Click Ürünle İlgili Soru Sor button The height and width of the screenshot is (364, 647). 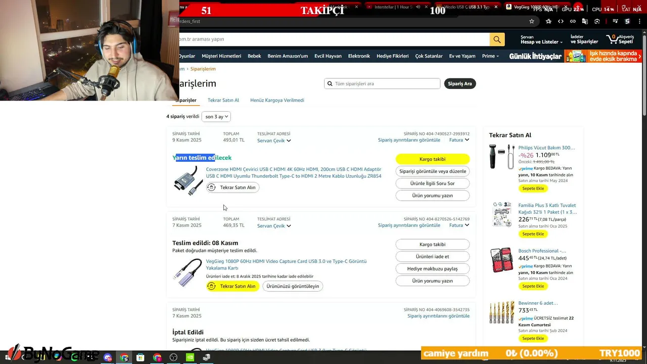tap(433, 184)
